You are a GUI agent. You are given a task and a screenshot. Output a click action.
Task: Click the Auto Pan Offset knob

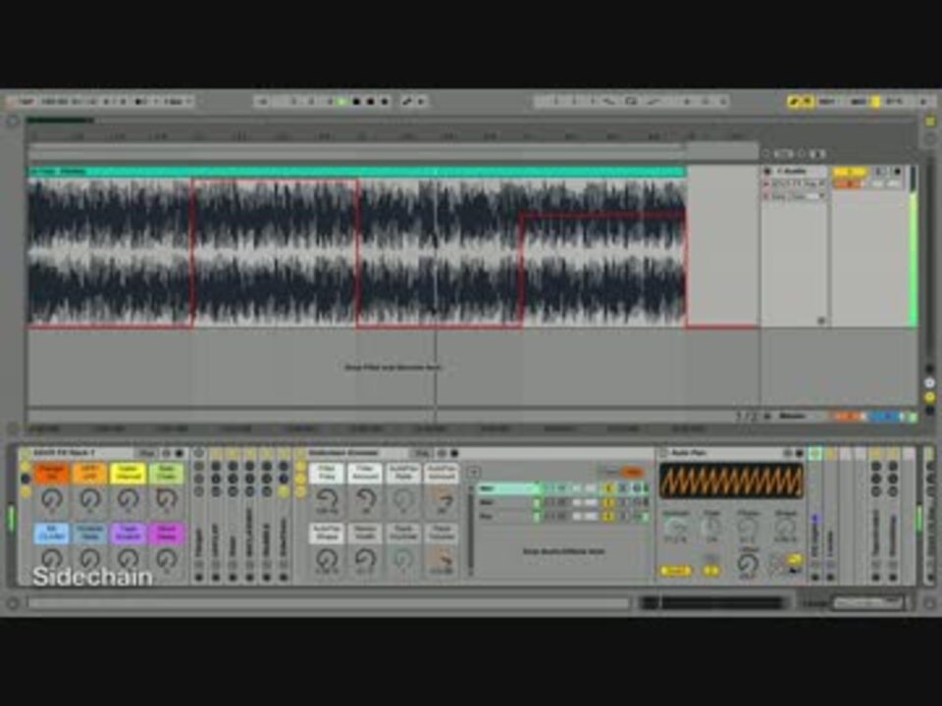coord(748,566)
